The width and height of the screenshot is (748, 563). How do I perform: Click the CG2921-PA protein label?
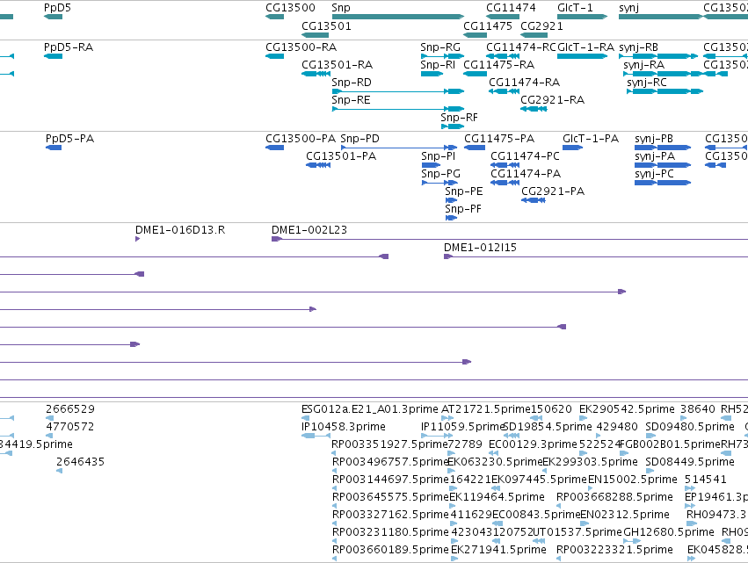[552, 191]
